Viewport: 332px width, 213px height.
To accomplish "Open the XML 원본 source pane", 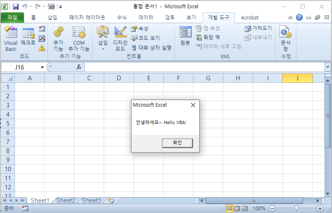I will click(x=185, y=36).
